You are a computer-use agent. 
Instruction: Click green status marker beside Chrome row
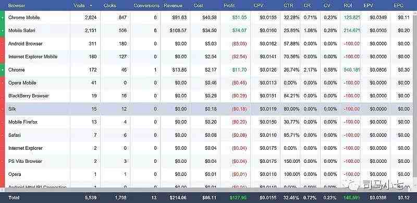[x=3, y=70]
